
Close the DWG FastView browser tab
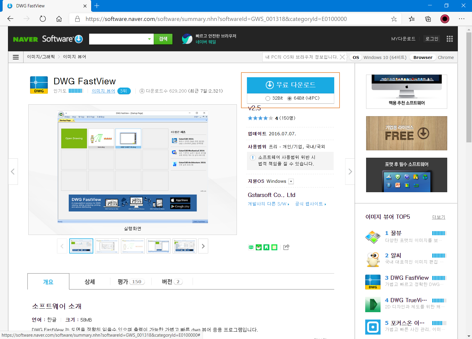point(85,6)
